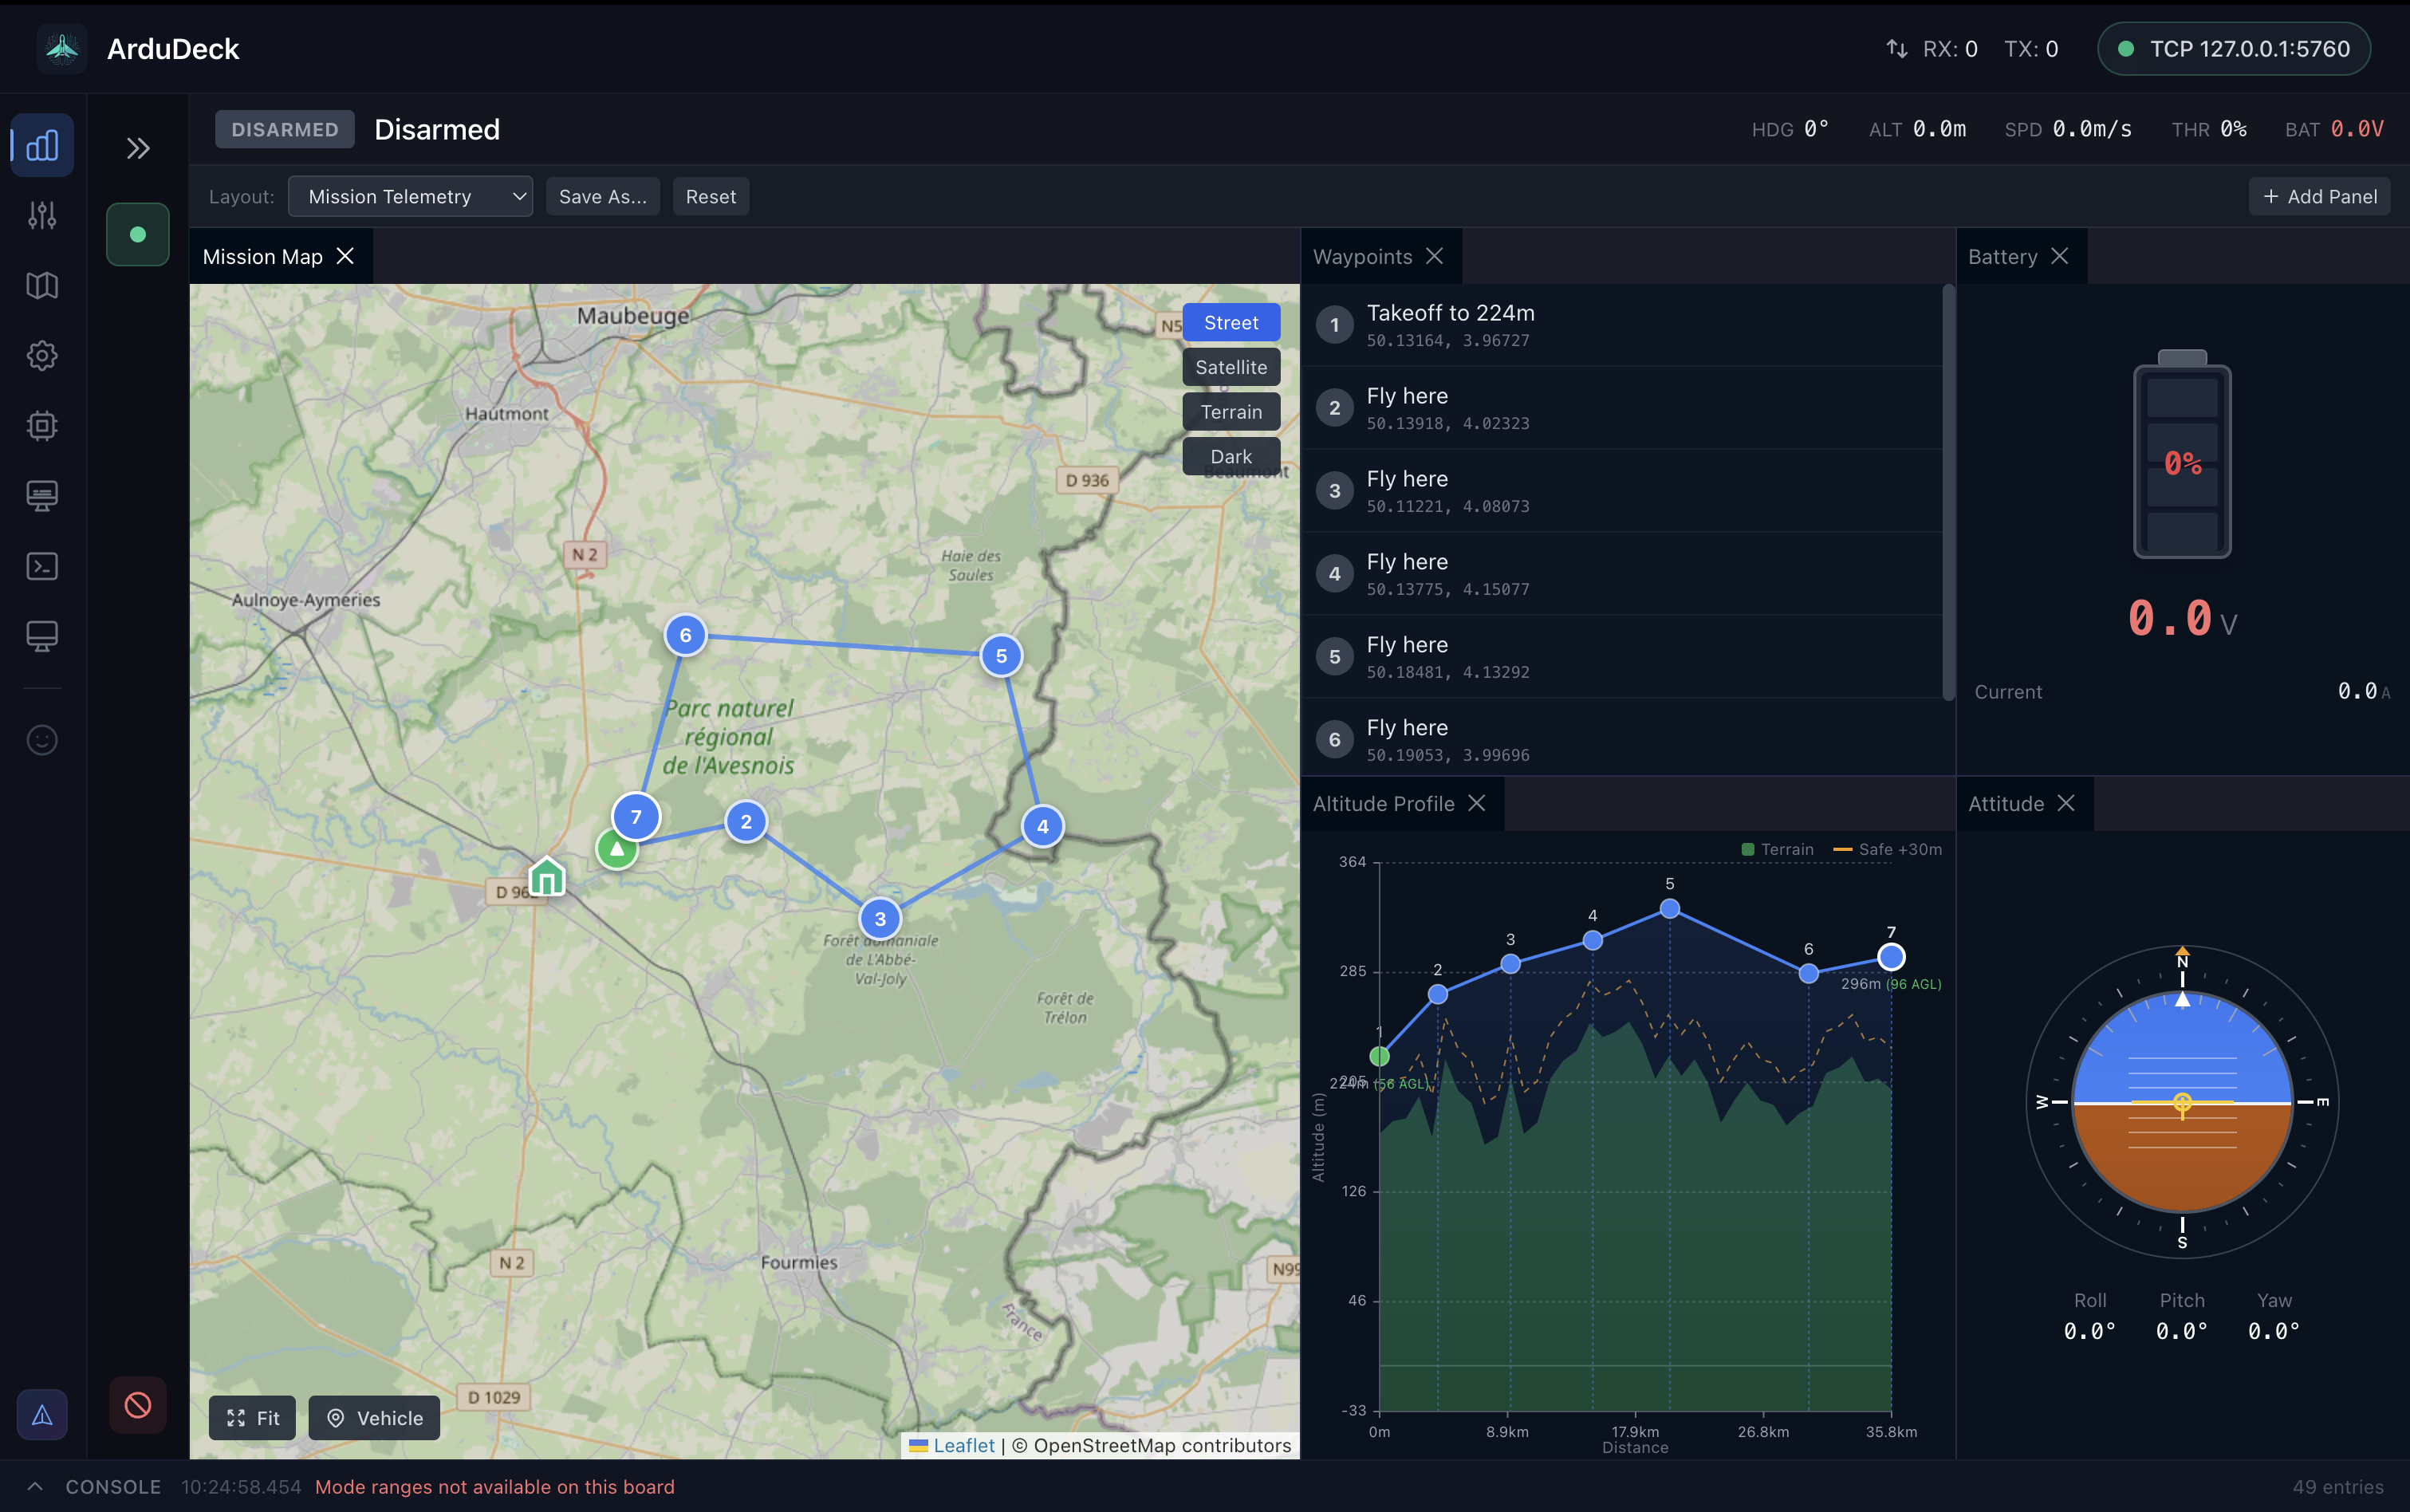Viewport: 2410px width, 1512px height.
Task: Click the RX/TX transfer arrows icon
Action: 1897,49
